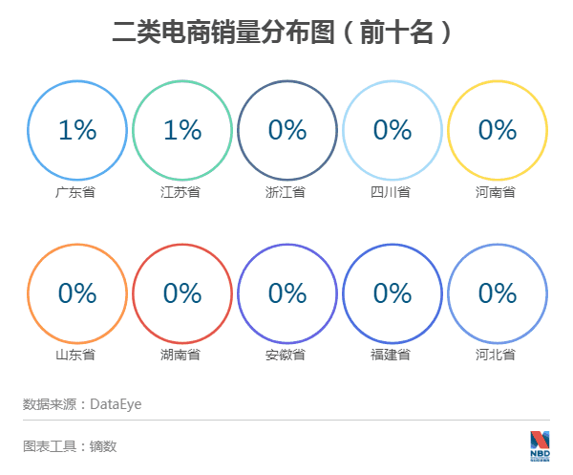Click the 数据来源:DataEye text
Screen dimensions: 573x475
click(82, 404)
